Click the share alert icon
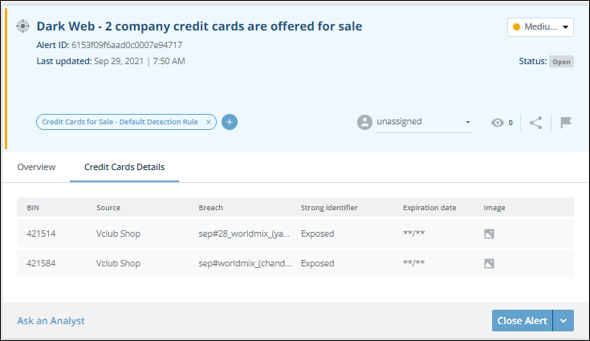Image resolution: width=590 pixels, height=341 pixels. pyautogui.click(x=535, y=123)
